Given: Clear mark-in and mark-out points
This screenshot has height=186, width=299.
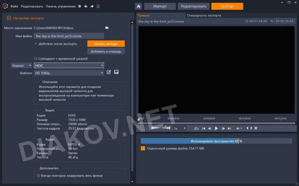Looking at the screenshot, I should tap(256, 129).
